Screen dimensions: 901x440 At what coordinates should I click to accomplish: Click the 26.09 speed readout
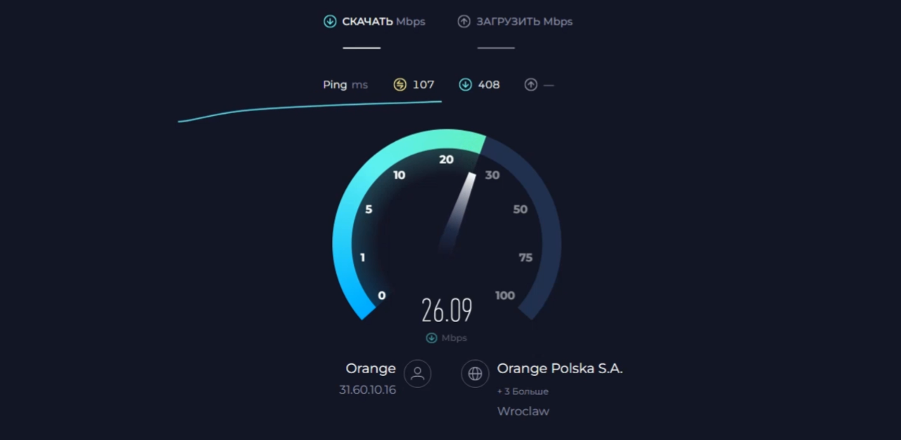(x=447, y=310)
